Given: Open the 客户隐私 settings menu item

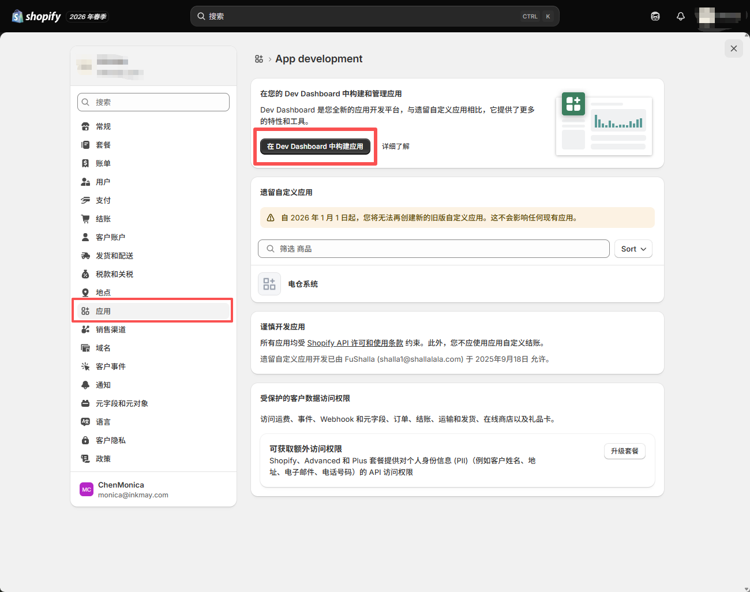Looking at the screenshot, I should click(153, 440).
